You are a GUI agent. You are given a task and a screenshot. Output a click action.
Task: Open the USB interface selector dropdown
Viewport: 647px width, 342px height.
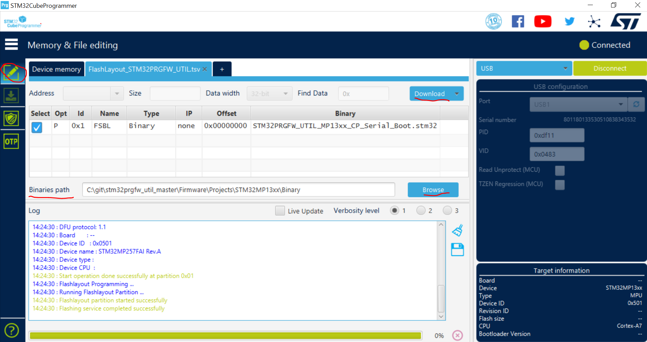pos(524,68)
